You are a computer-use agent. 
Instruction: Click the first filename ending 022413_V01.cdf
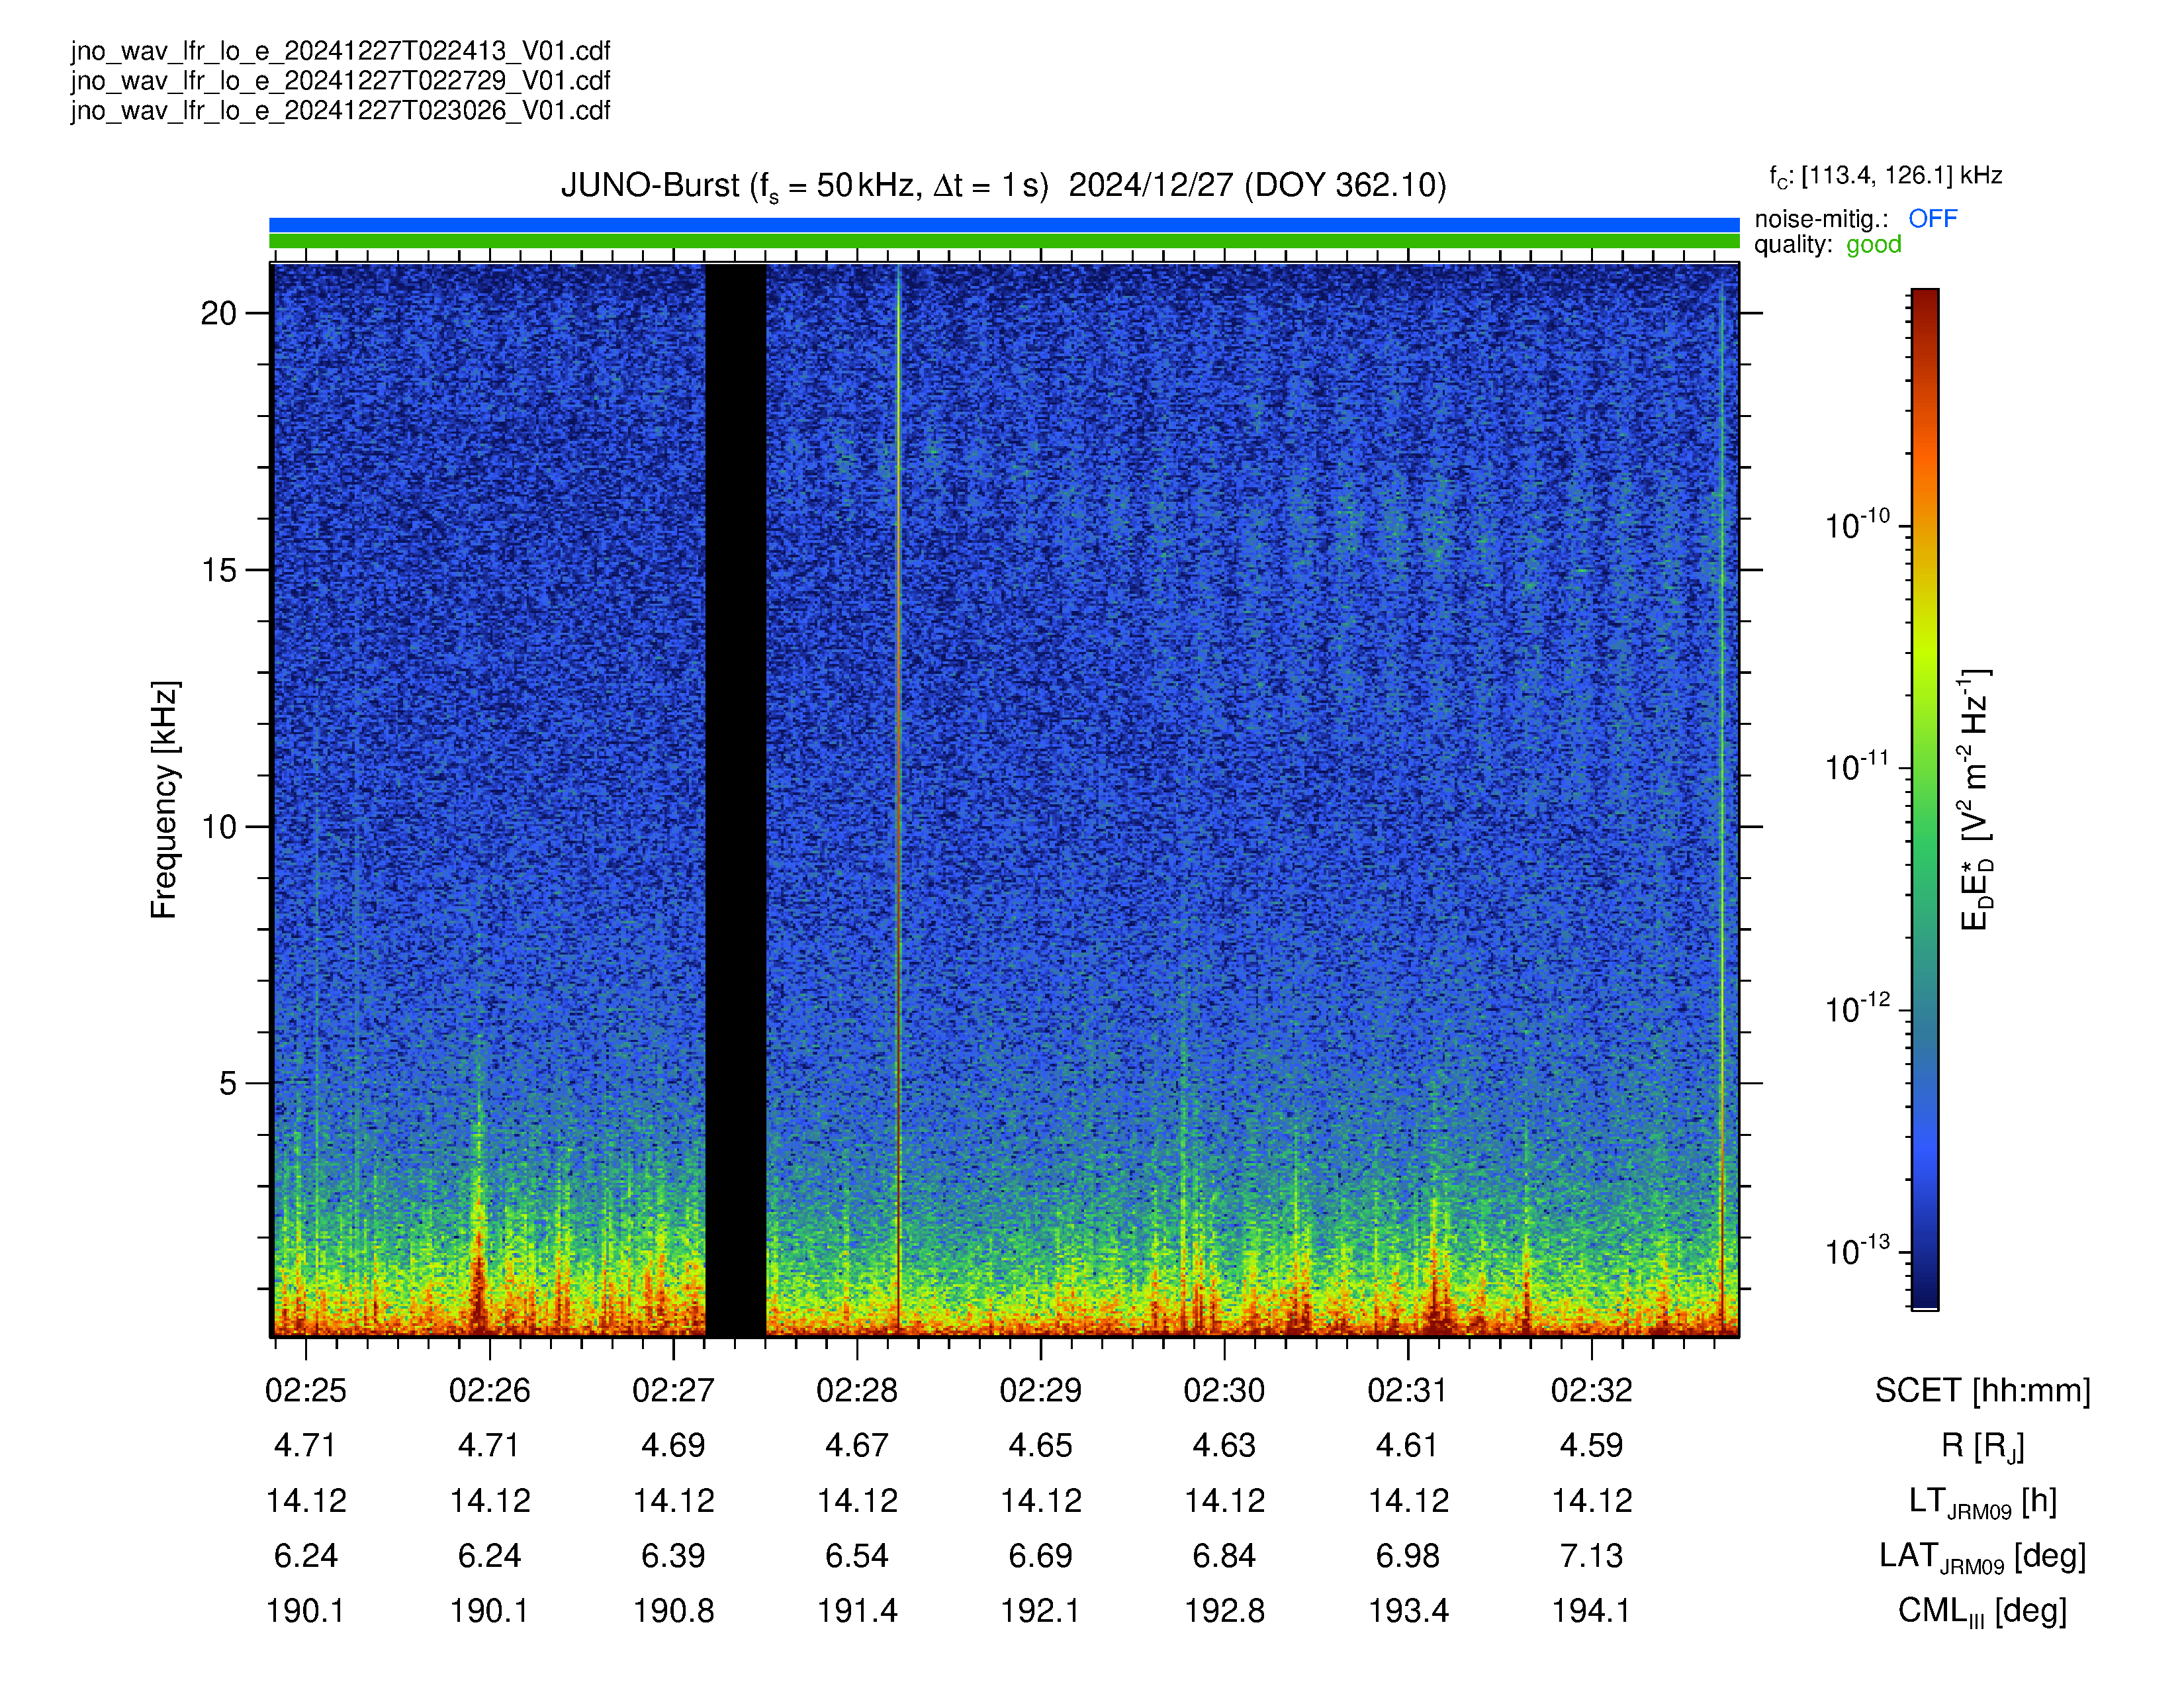340,51
